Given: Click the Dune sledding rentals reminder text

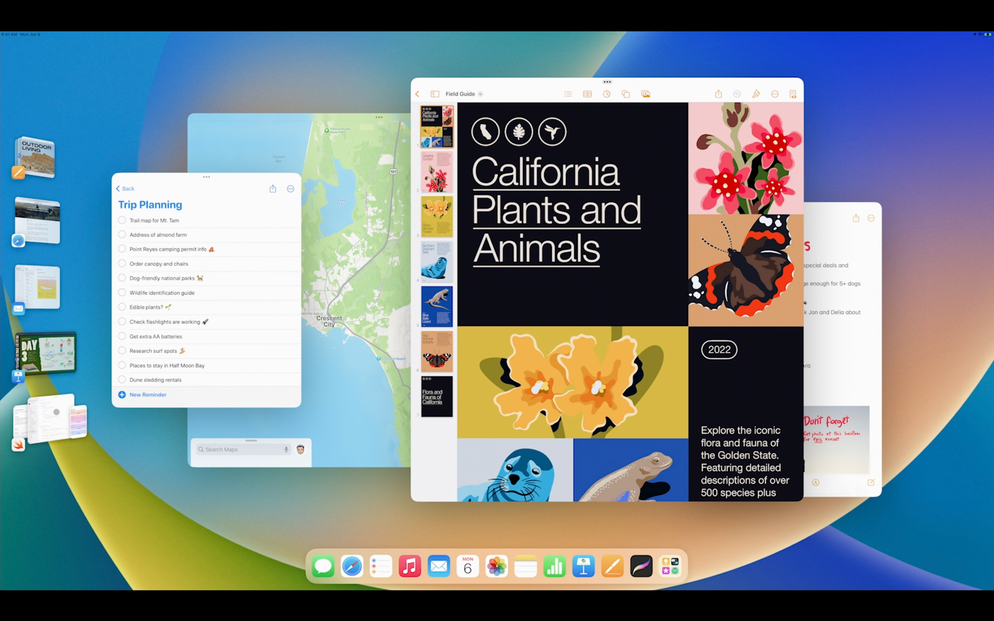Looking at the screenshot, I should (x=155, y=380).
